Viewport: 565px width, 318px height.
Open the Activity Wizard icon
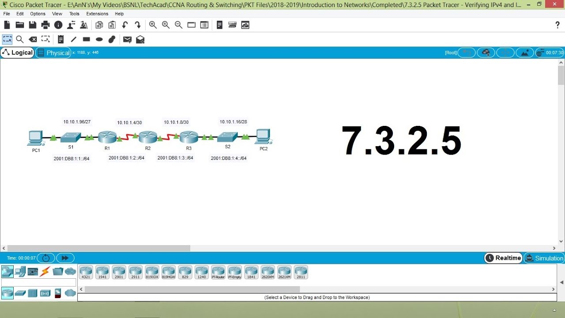[x=71, y=25]
